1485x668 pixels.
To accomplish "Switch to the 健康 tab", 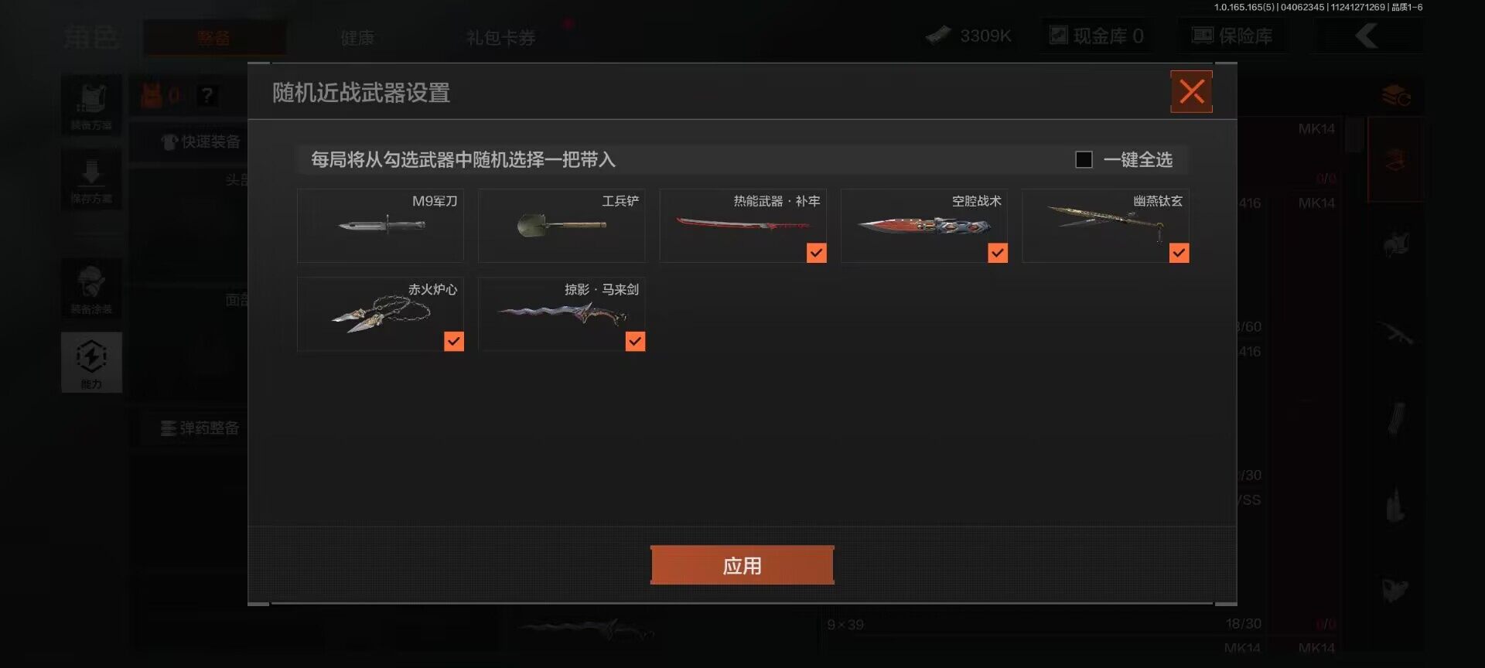I will 357,37.
